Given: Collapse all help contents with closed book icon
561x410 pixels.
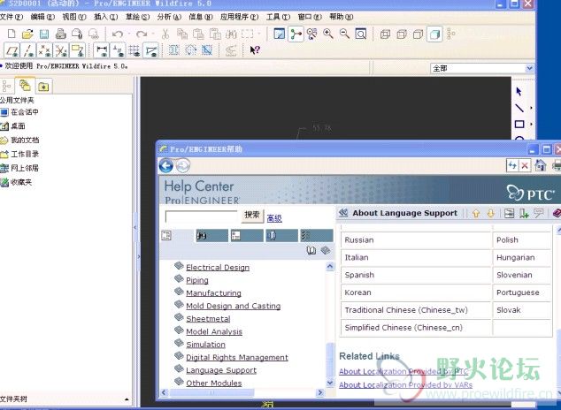Looking at the screenshot, I should tap(326, 250).
